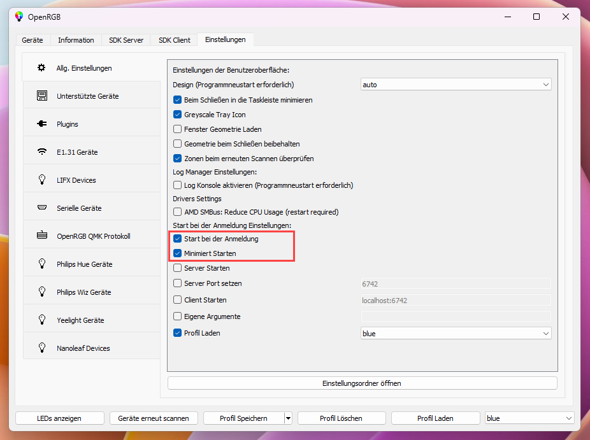Click LEDs anzeigen button

[x=59, y=418]
